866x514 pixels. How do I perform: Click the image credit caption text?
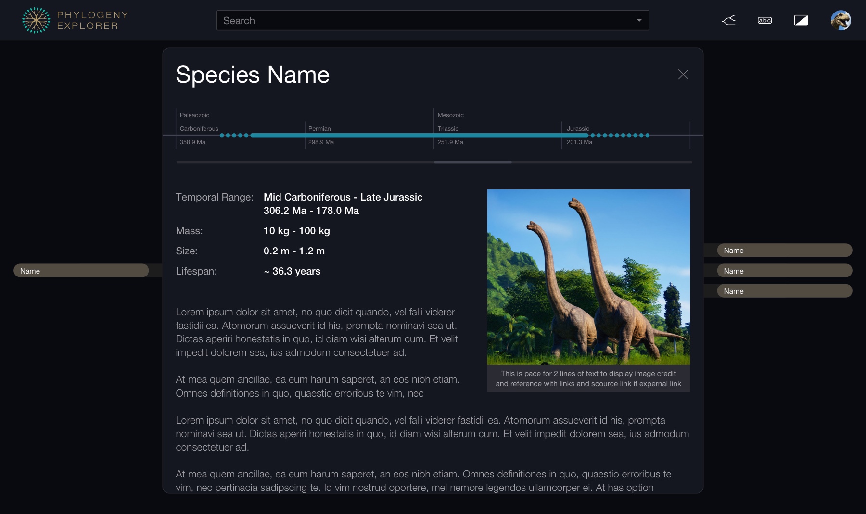(588, 378)
